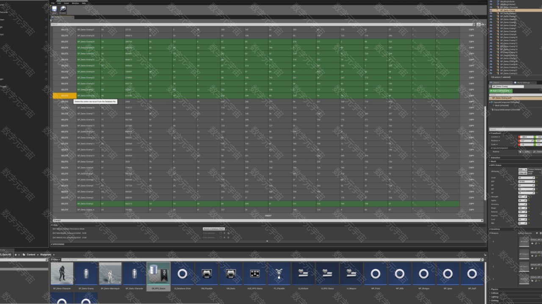Select the DB_RPG_Status database asset
This screenshot has height=304, width=542.
(158, 274)
